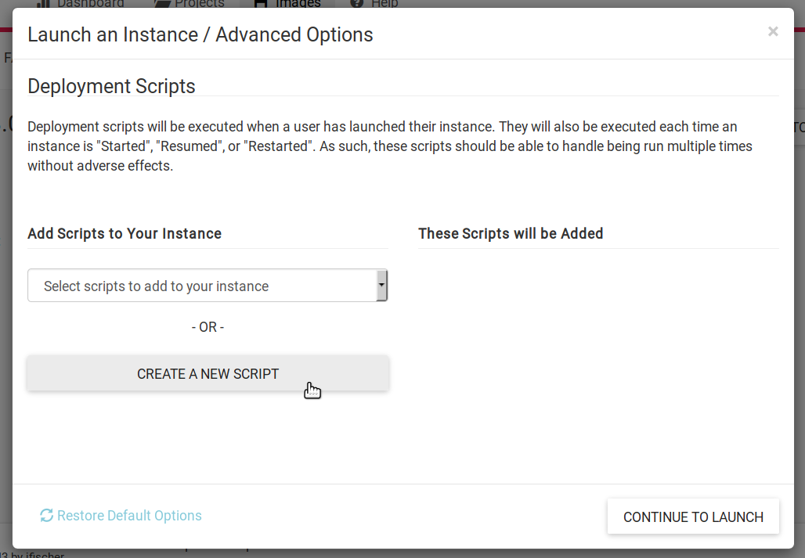Click the 'These Scripts will be Added' header

pos(511,234)
